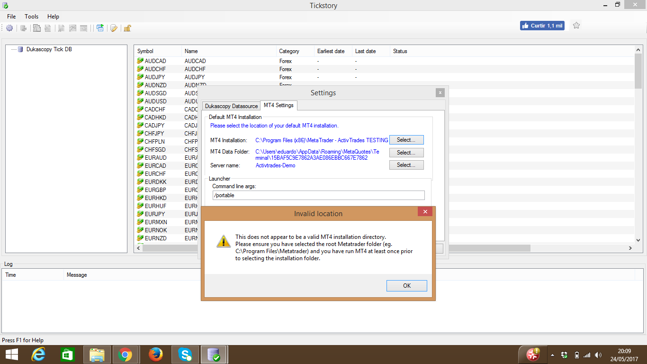Click the Dukascopy Tick DB database icon
Image resolution: width=647 pixels, height=364 pixels.
pos(20,49)
